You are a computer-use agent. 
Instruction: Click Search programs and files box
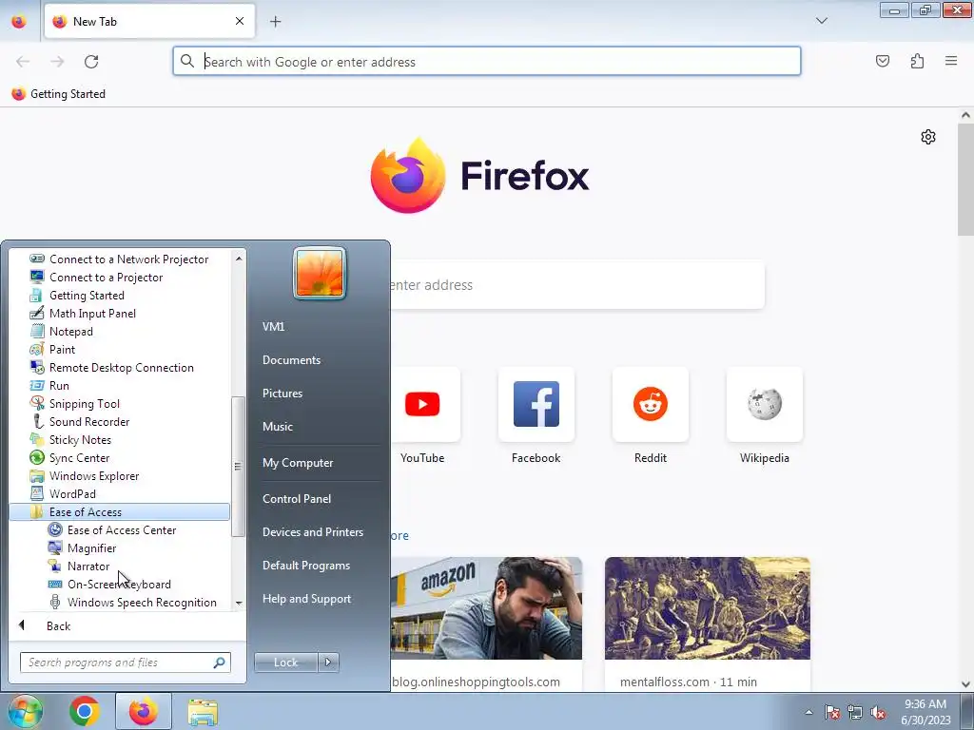[125, 663]
